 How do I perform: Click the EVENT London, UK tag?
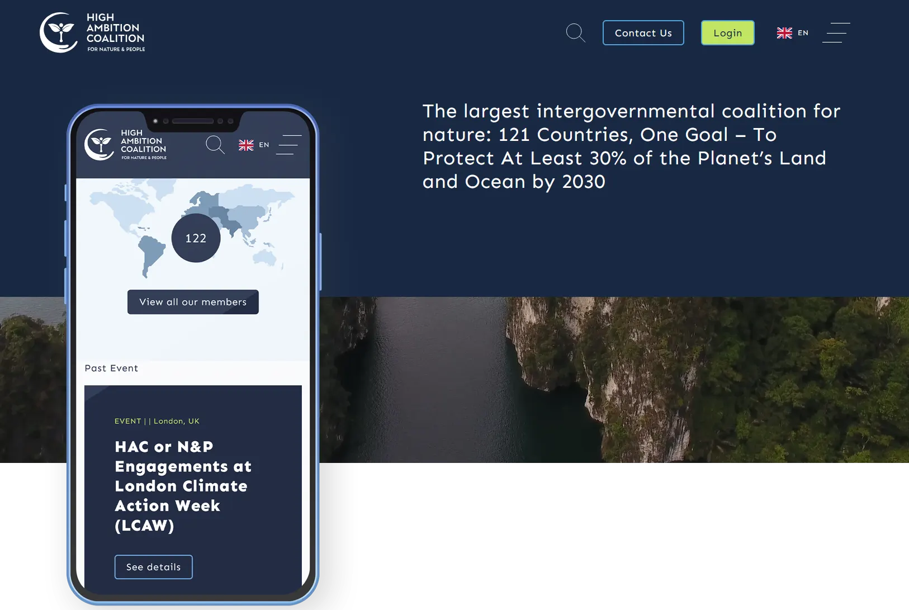point(157,421)
